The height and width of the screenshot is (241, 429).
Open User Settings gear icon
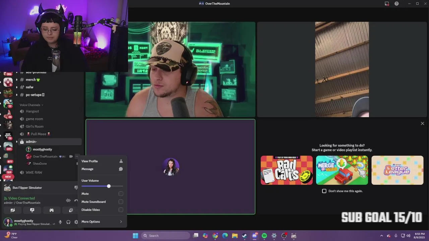click(76, 222)
